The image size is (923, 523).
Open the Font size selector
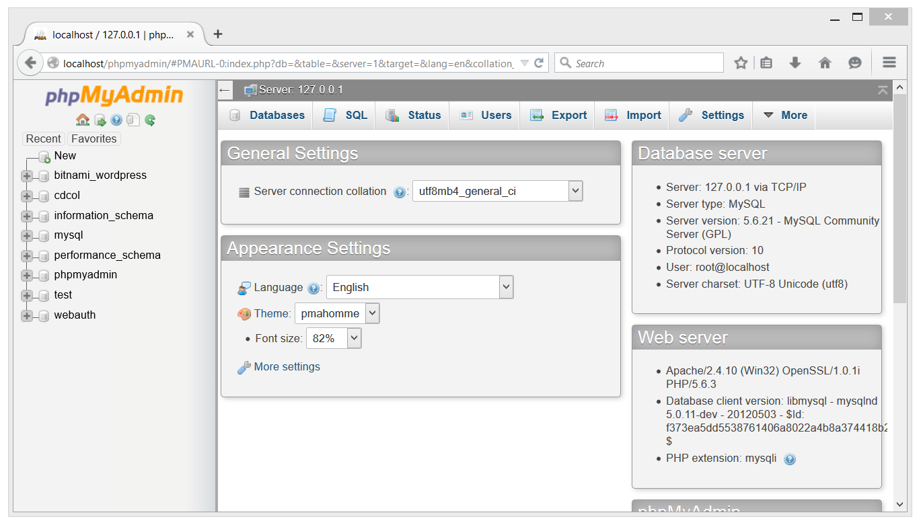[x=333, y=338]
